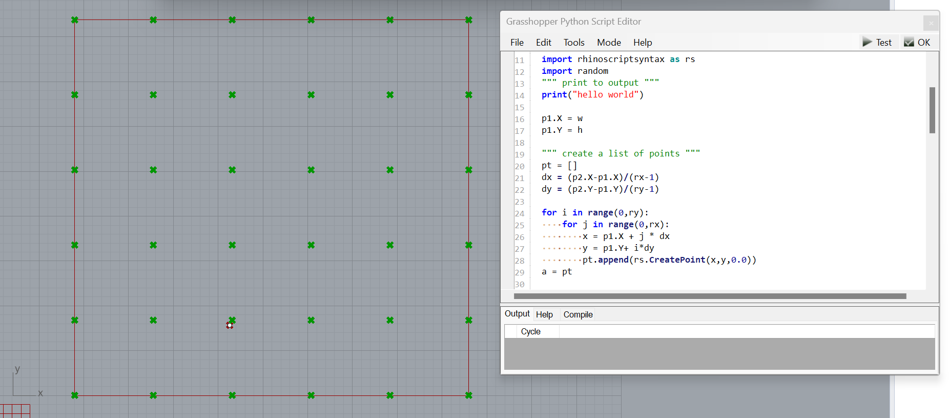The width and height of the screenshot is (949, 418).
Task: Select the bottom-left corner green point marker
Action: [x=75, y=395]
